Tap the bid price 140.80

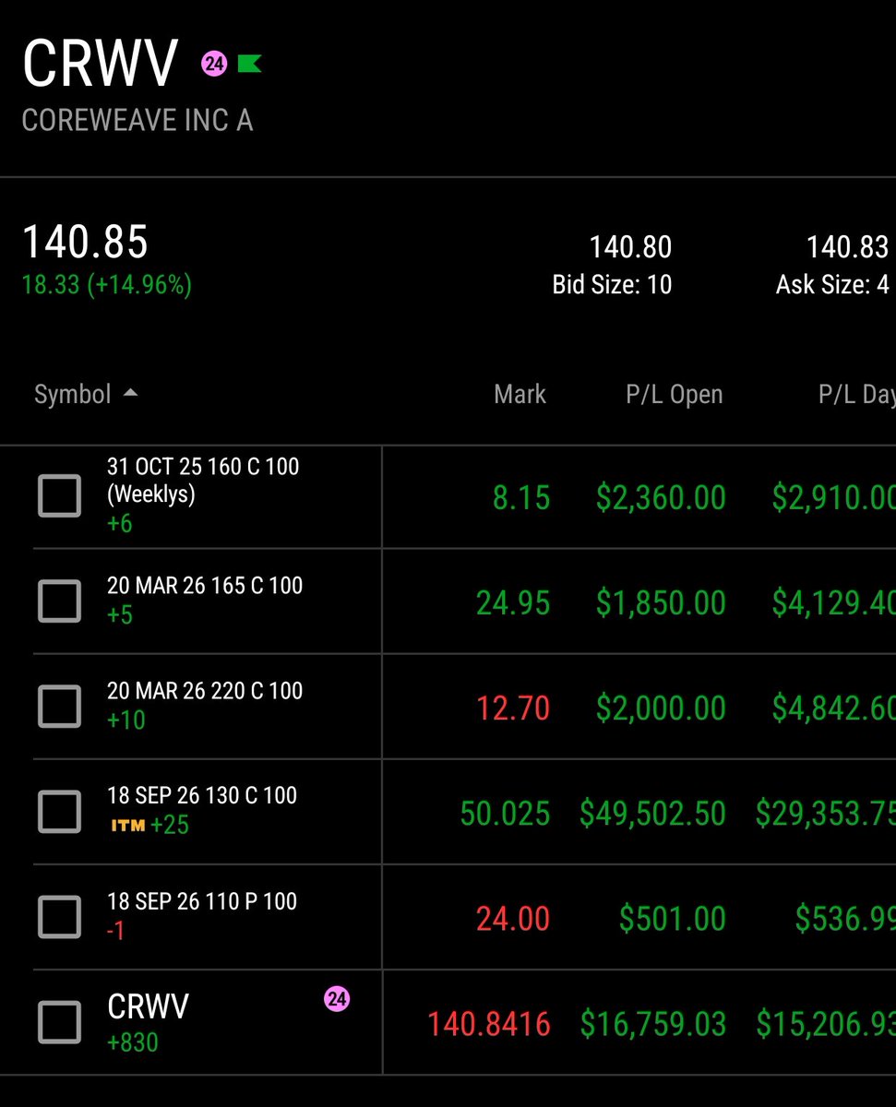coord(630,247)
